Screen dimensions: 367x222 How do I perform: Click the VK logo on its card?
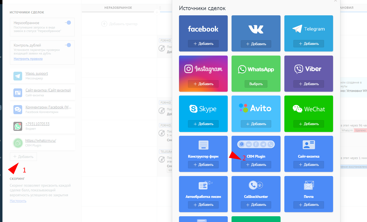(256, 29)
